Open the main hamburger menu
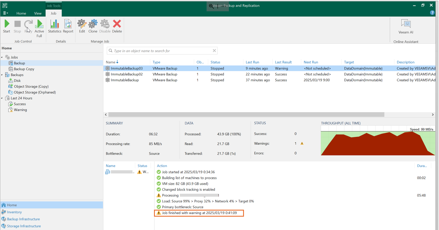 [x=6, y=13]
